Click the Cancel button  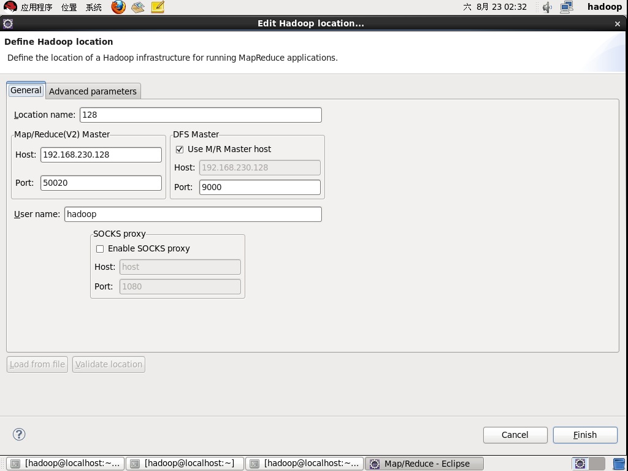tap(515, 435)
